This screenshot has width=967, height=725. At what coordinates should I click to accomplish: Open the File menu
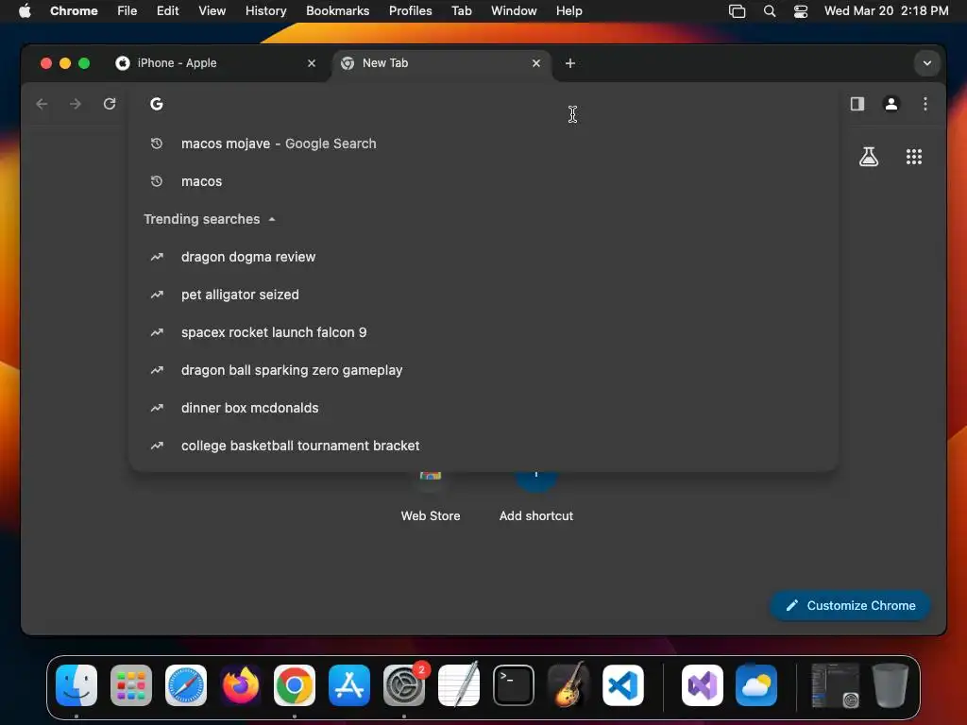(x=127, y=10)
